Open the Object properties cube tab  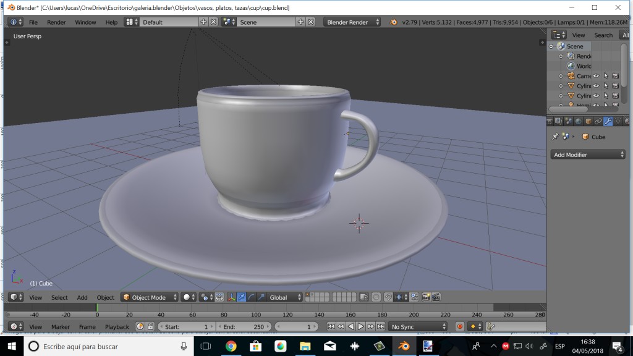(587, 122)
